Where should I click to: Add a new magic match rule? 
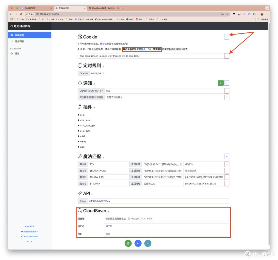[227, 156]
